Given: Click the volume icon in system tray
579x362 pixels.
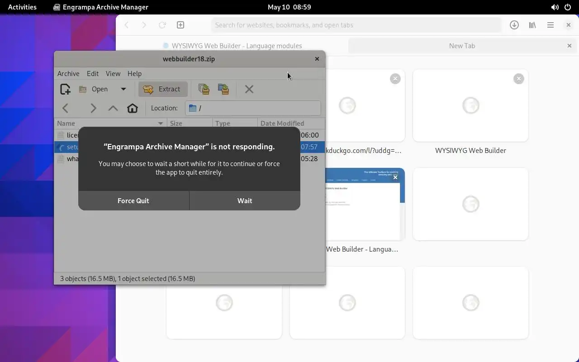Looking at the screenshot, I should tap(555, 7).
